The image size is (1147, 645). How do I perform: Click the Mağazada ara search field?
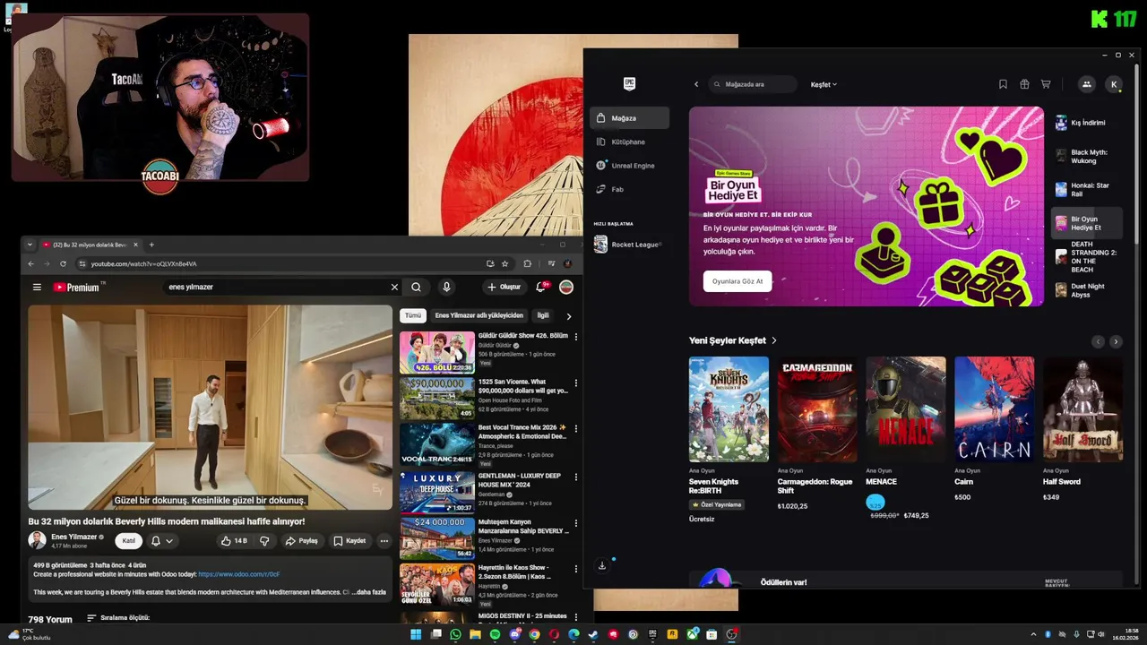tap(753, 84)
